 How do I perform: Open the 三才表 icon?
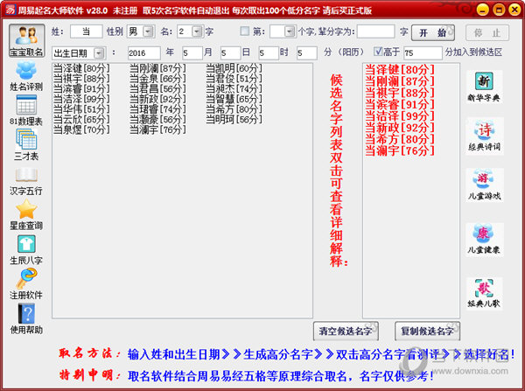26,145
